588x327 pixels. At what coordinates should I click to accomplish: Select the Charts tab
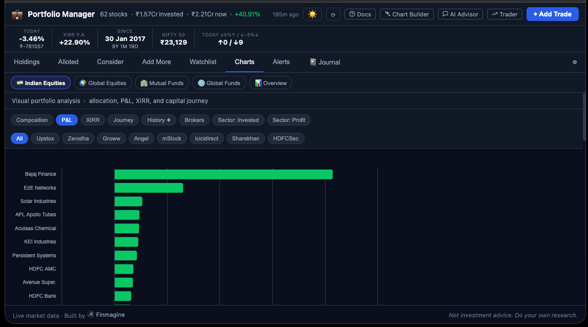pyautogui.click(x=245, y=62)
